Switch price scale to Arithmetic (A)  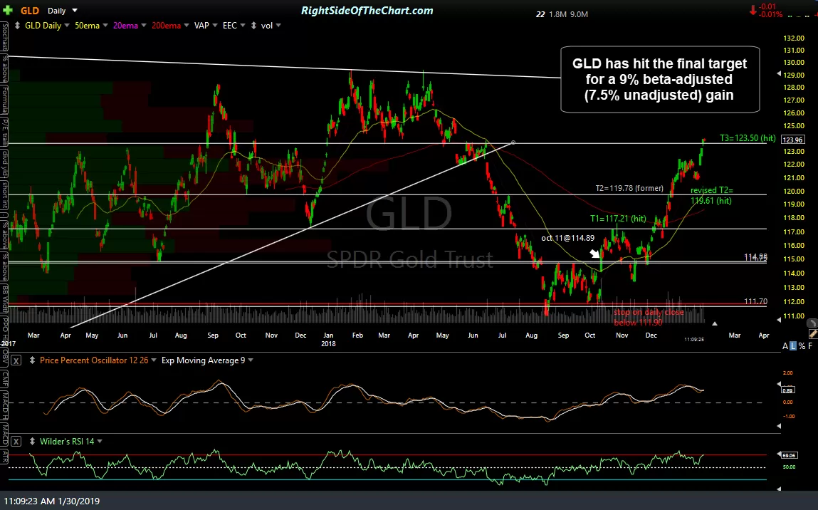pos(785,346)
